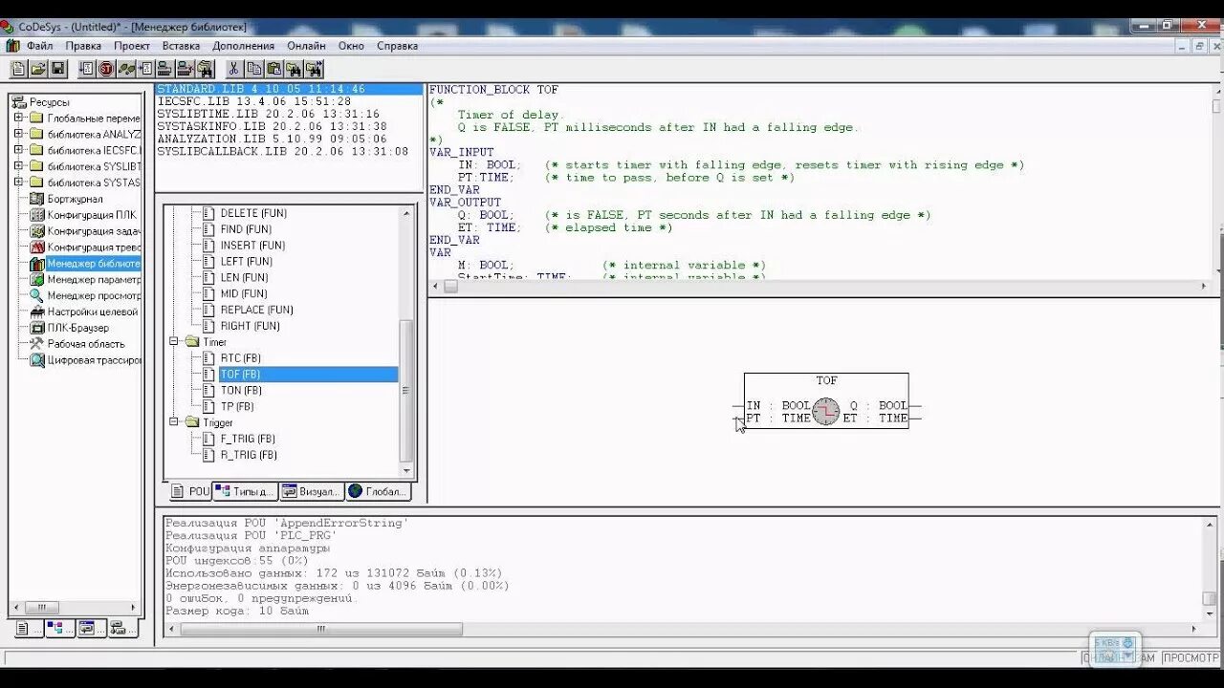1224x688 pixels.
Task: Expand the 'Глобальные переме...' resource node
Action: tap(18, 118)
